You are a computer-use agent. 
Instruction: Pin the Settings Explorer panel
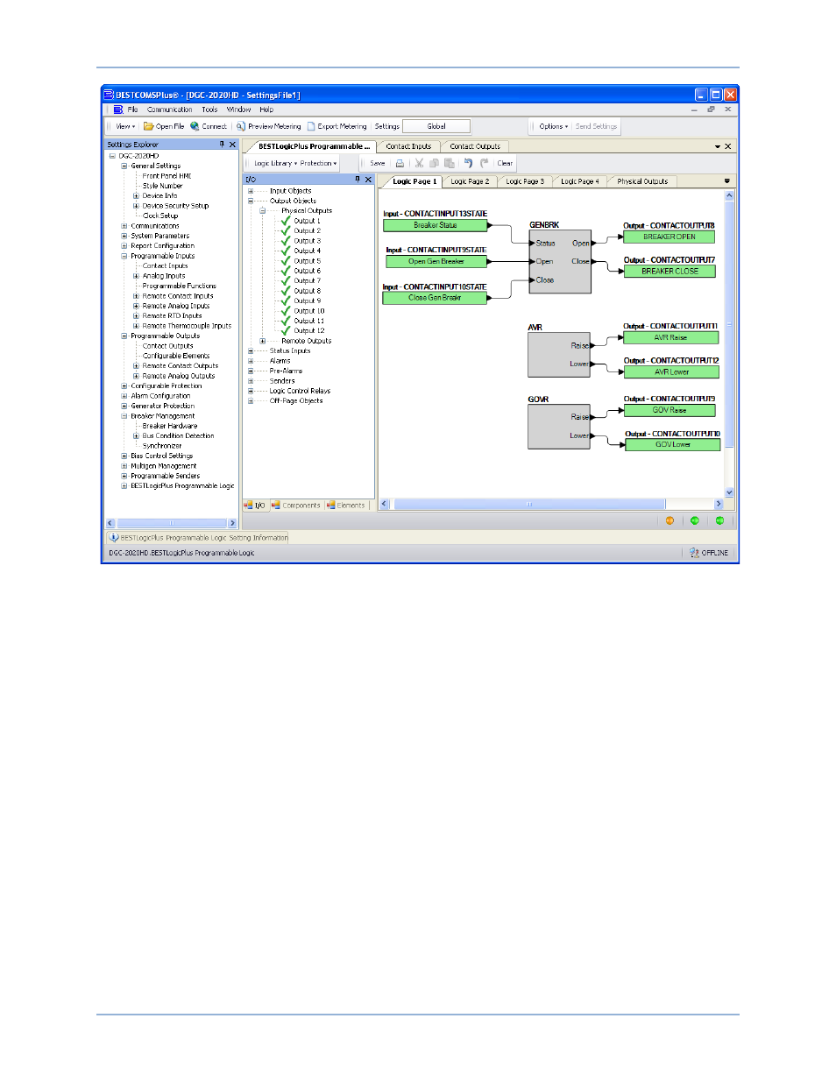click(x=222, y=145)
